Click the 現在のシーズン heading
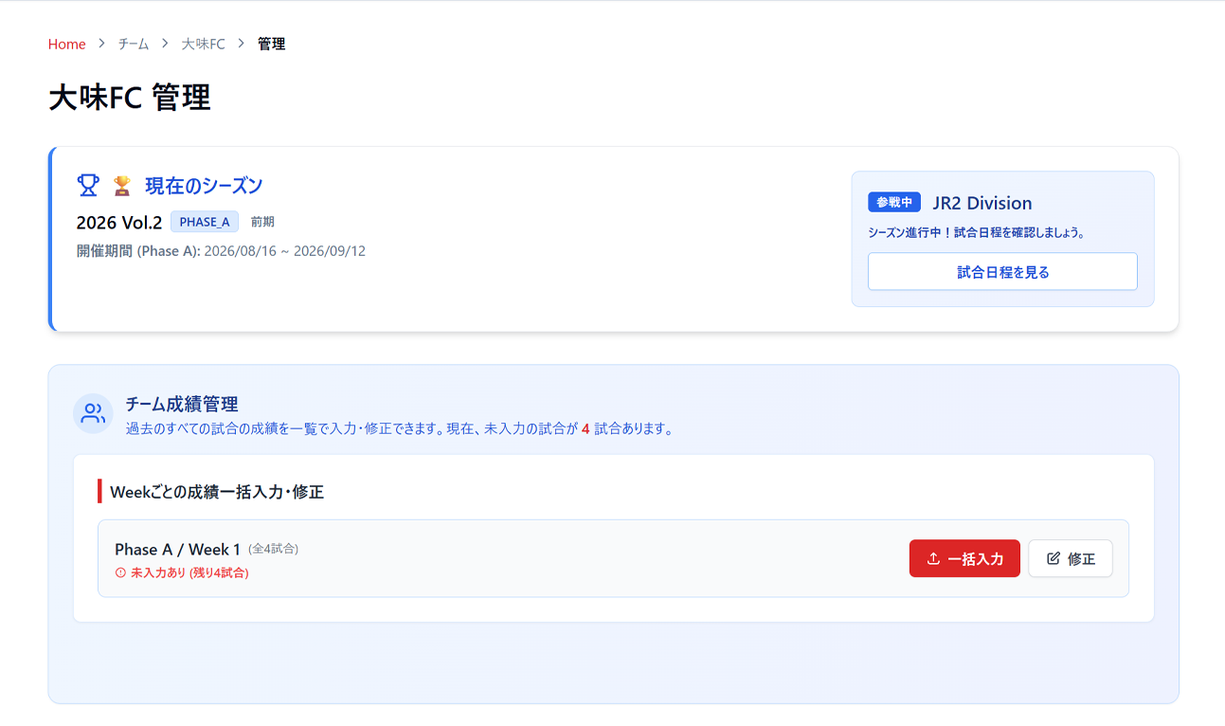Viewport: 1225px width, 726px height. (204, 186)
